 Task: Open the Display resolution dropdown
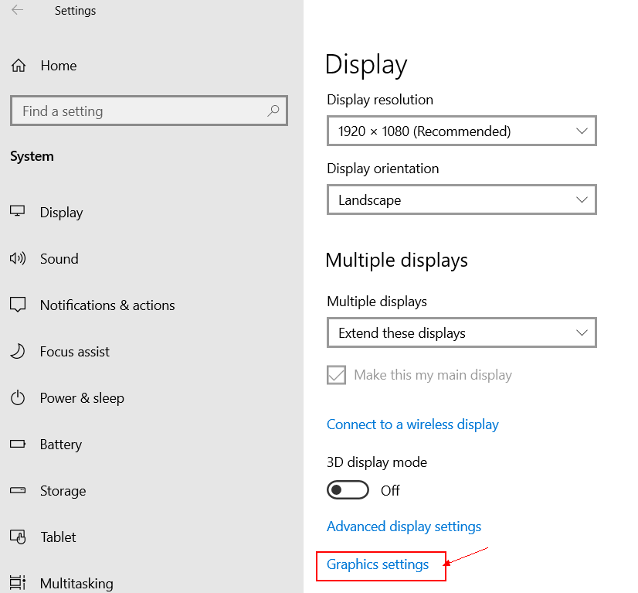pyautogui.click(x=461, y=131)
